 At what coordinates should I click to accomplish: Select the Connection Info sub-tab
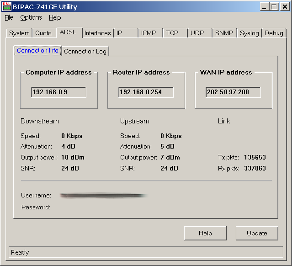(x=37, y=51)
